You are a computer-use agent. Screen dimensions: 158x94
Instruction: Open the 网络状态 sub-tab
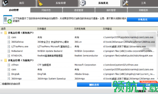tap(46, 10)
